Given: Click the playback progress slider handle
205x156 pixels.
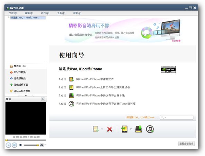Looking at the screenshot, I should (x=6, y=140).
